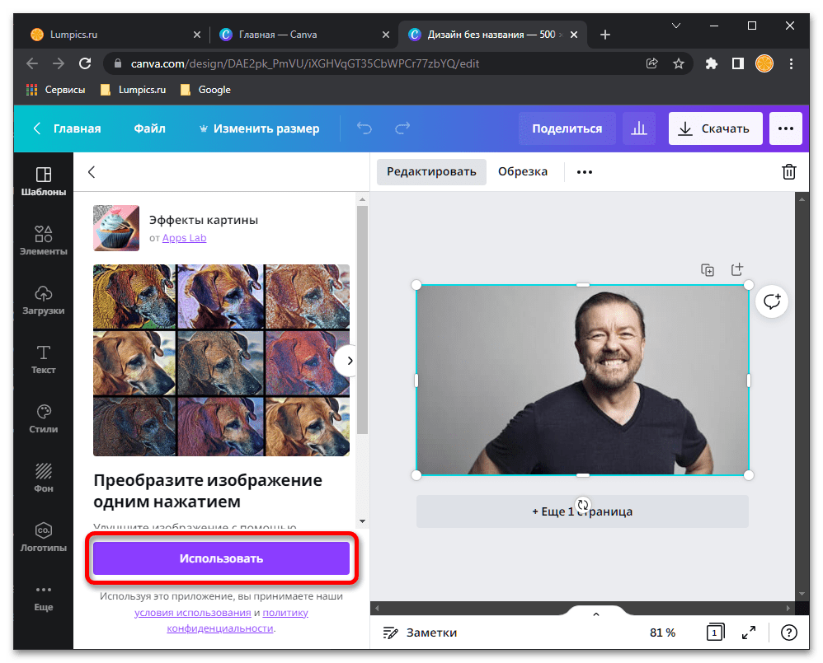The height and width of the screenshot is (663, 823).
Task: Duplicate the page using copy icon
Action: [x=708, y=270]
